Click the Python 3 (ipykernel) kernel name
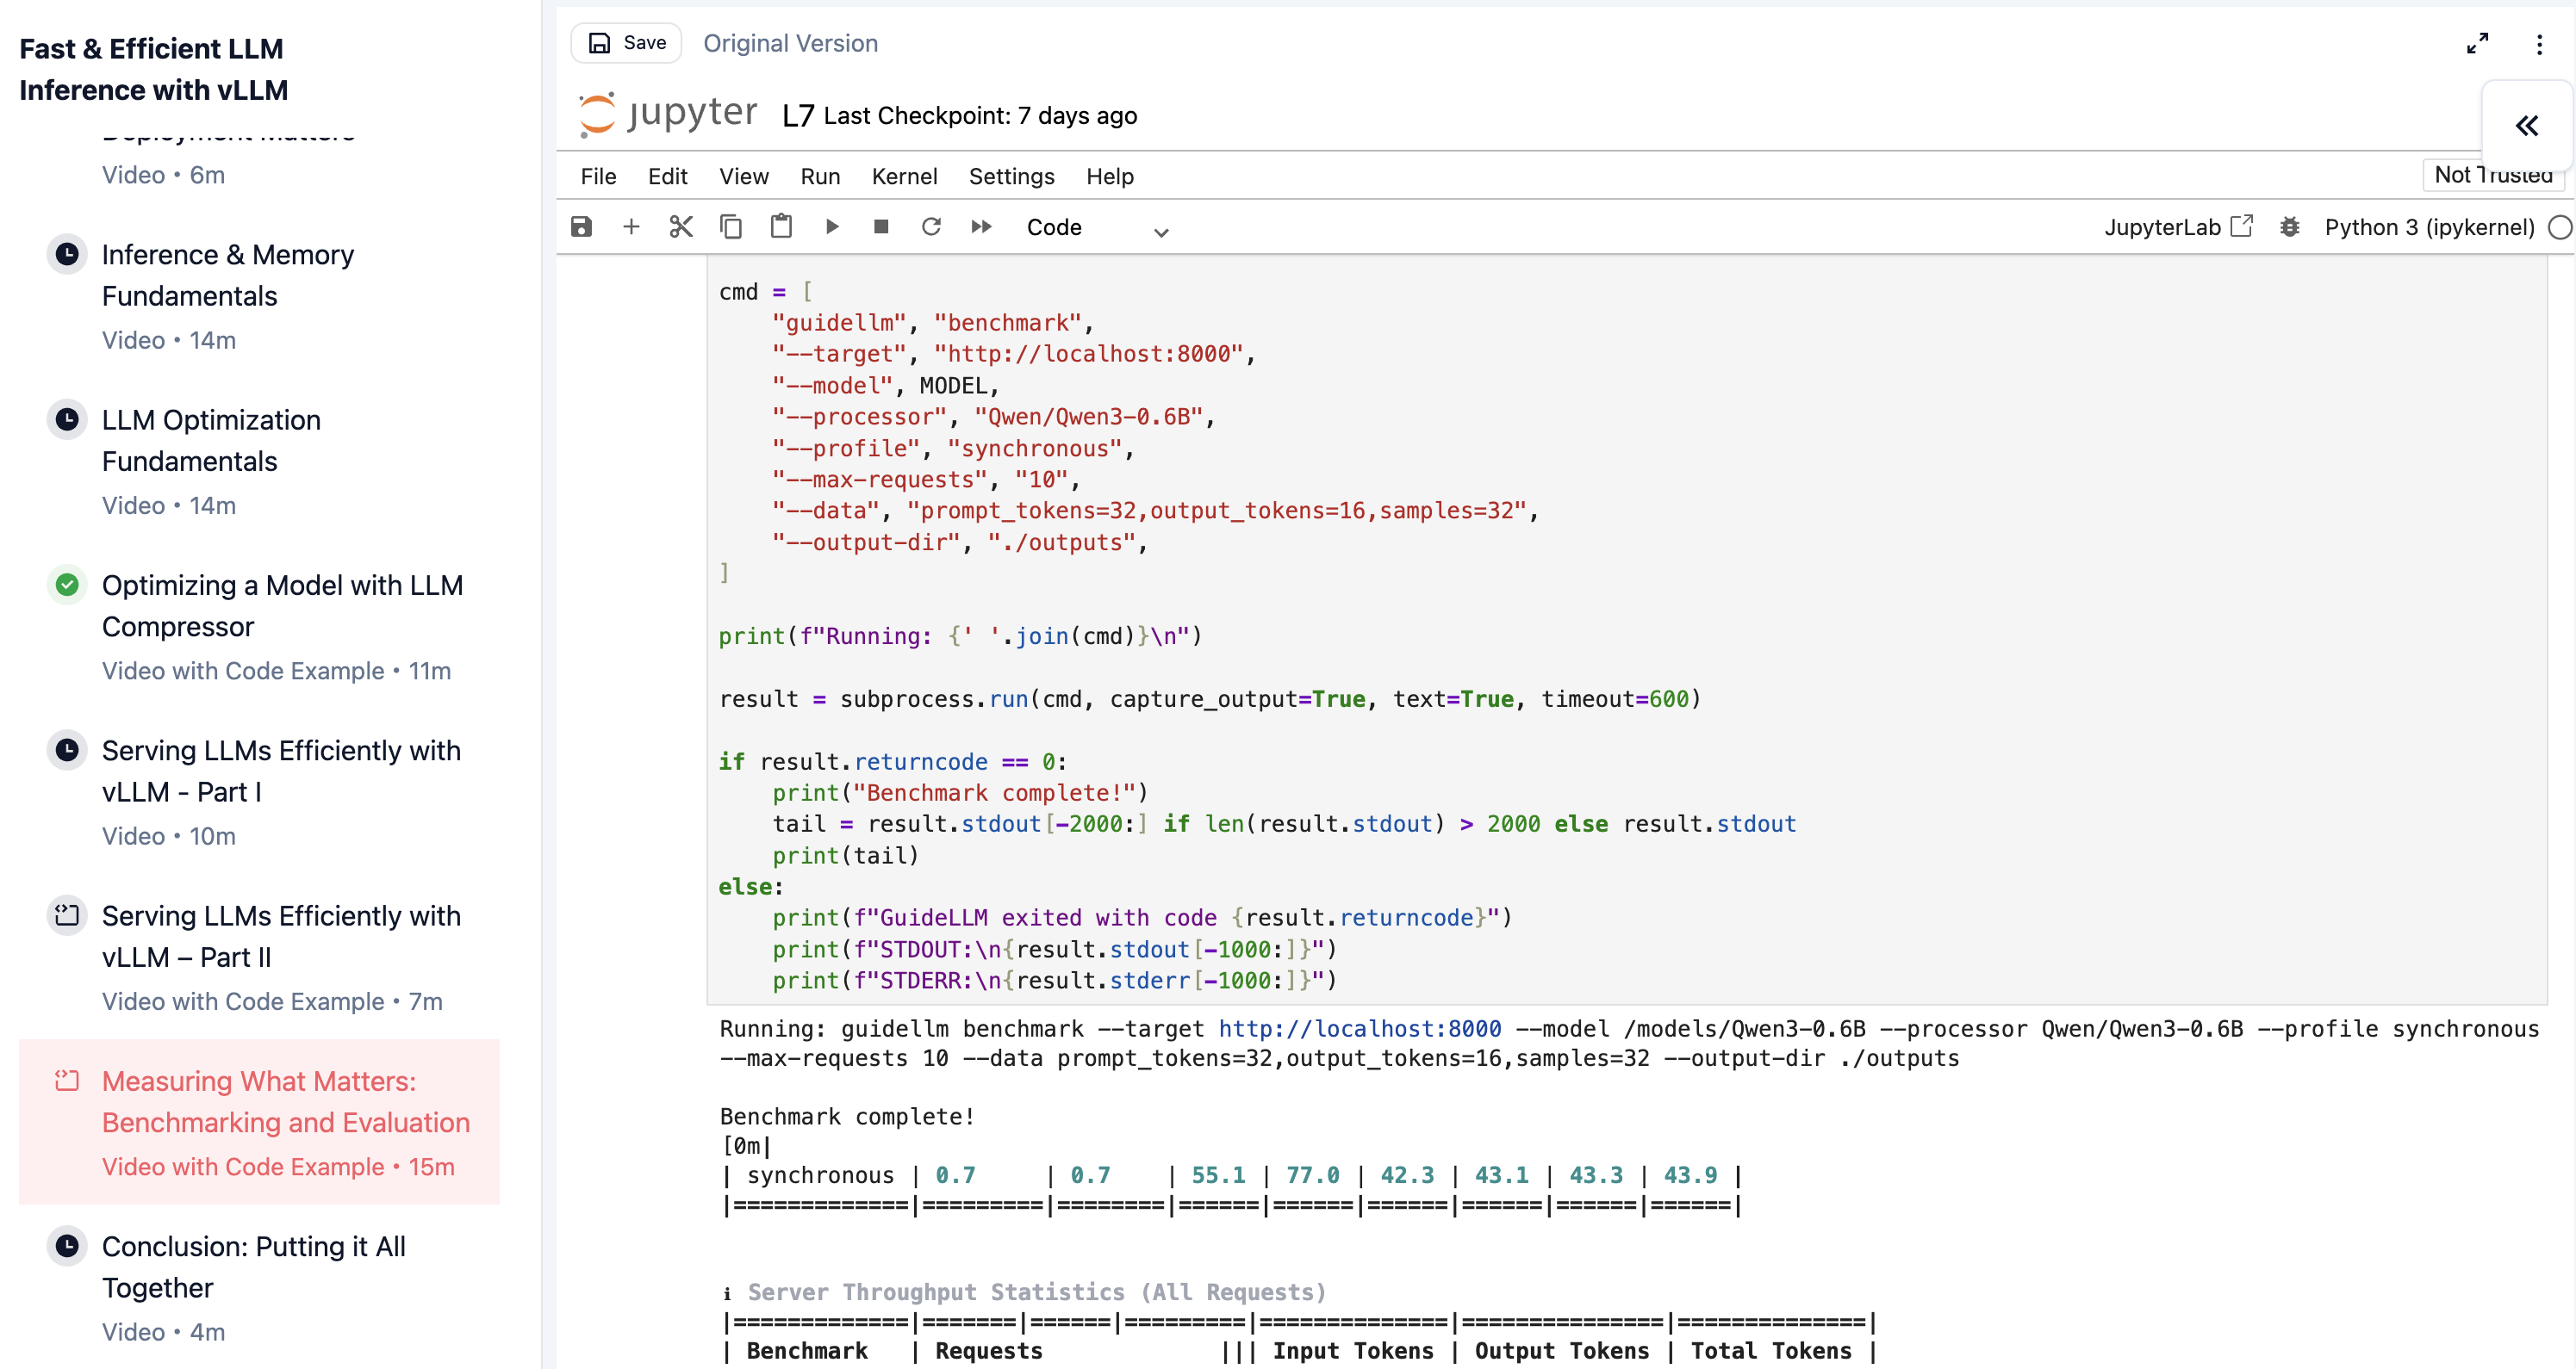Viewport: 2576px width, 1369px height. [x=2429, y=226]
